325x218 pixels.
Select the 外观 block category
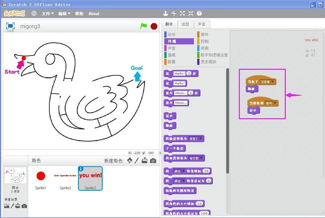[179, 41]
